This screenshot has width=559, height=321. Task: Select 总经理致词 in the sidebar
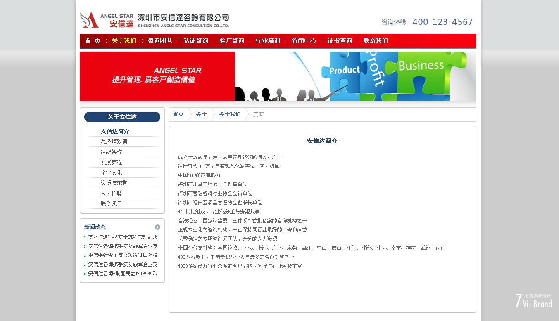click(x=114, y=142)
